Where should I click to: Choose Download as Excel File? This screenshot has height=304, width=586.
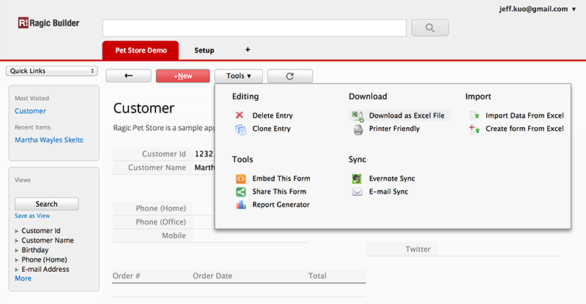pos(407,115)
